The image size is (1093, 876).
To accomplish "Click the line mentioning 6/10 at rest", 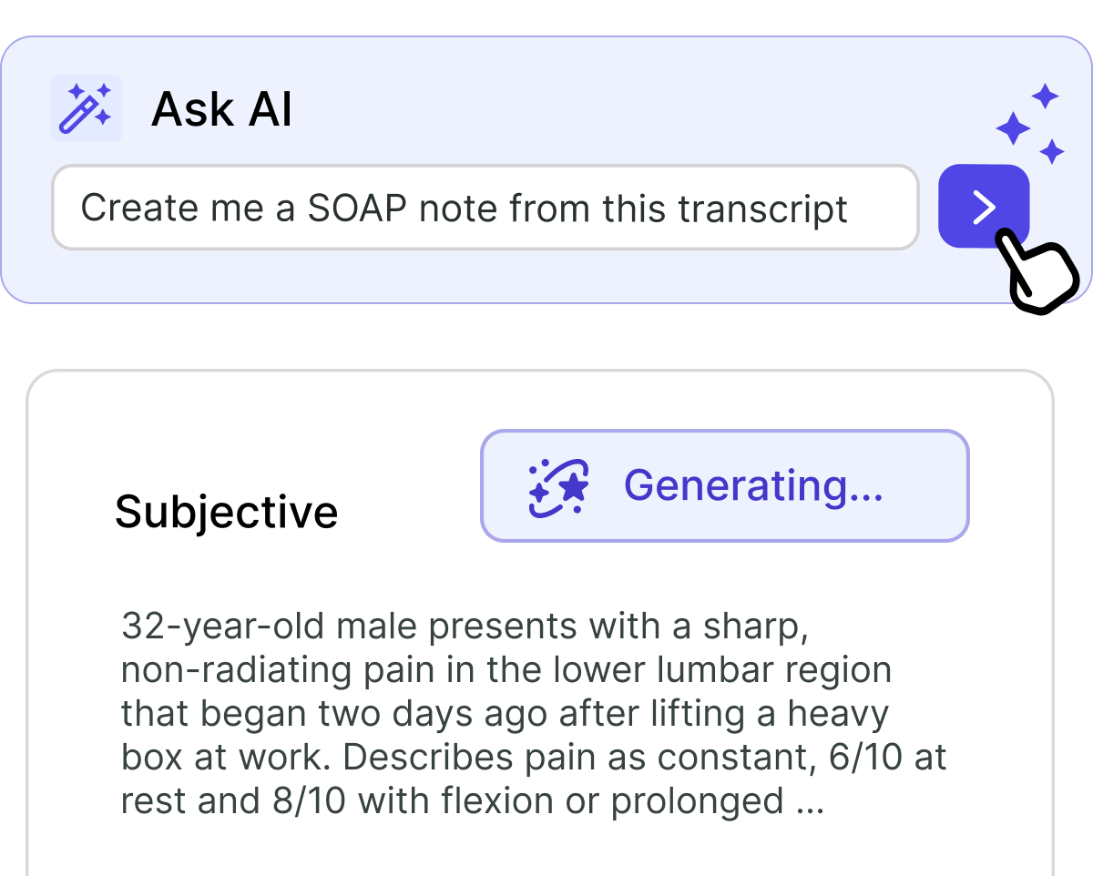I will point(534,758).
